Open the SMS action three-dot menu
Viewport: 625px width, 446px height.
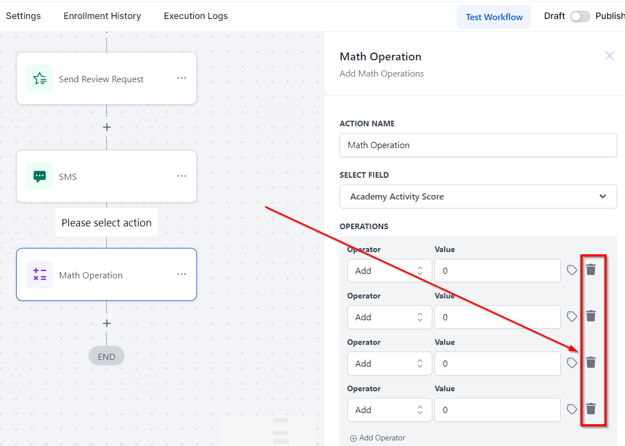click(x=182, y=176)
